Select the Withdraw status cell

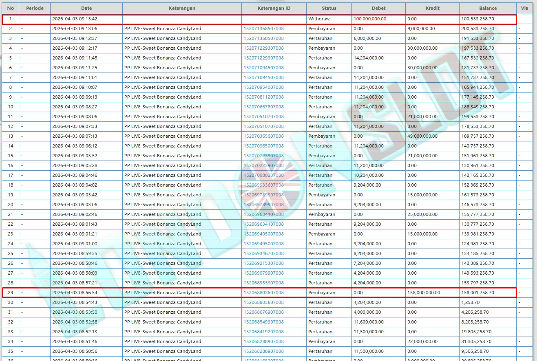[x=319, y=19]
